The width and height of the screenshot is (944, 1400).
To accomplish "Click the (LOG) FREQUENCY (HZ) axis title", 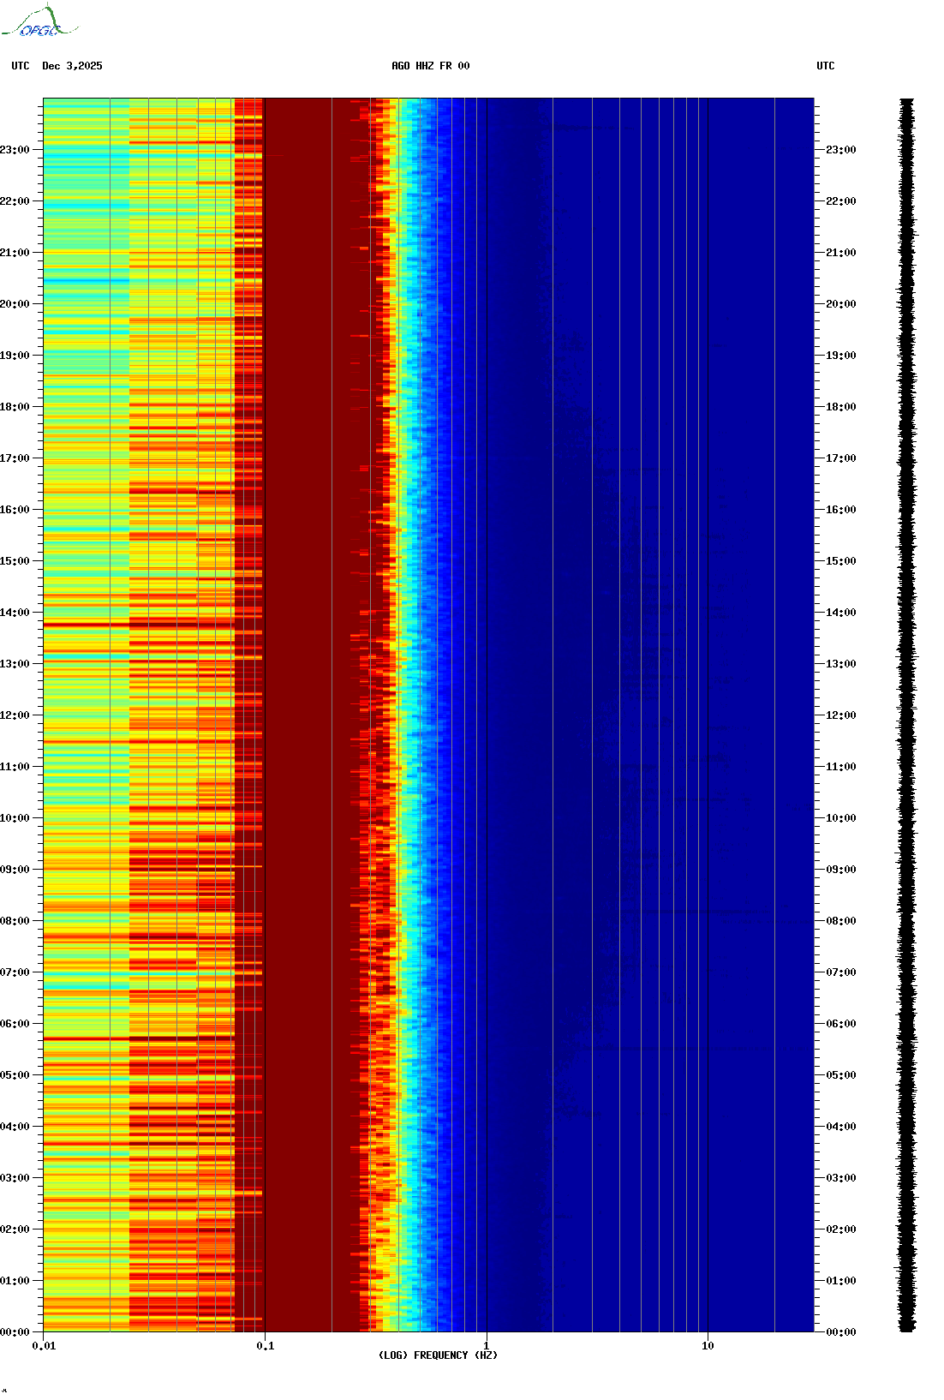I will point(438,1355).
